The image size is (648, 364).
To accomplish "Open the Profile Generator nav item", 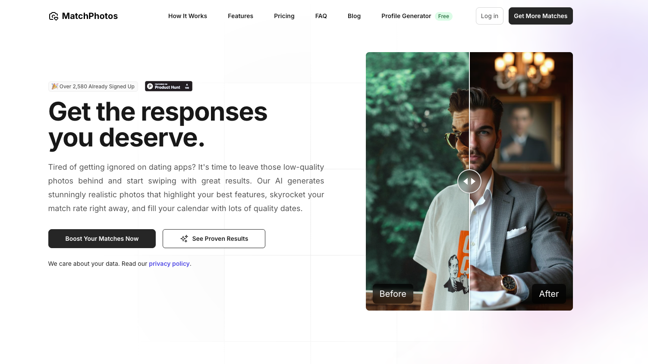I will coord(406,16).
